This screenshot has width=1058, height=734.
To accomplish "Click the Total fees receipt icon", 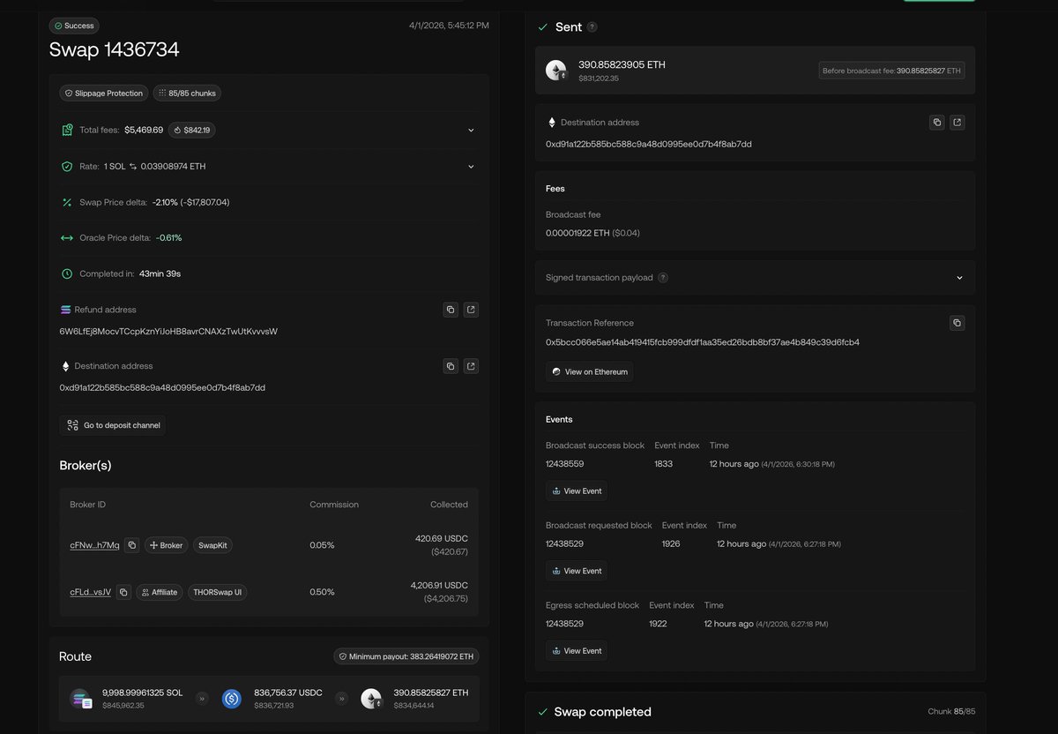I will [67, 130].
